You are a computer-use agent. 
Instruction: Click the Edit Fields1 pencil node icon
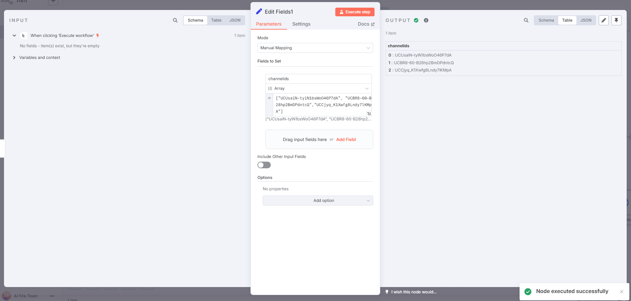pyautogui.click(x=259, y=12)
